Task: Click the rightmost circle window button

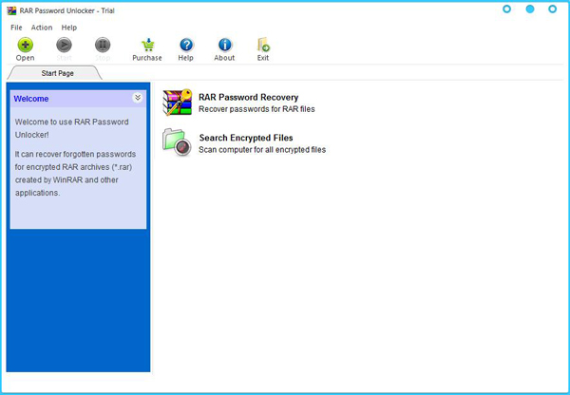Action: (553, 9)
